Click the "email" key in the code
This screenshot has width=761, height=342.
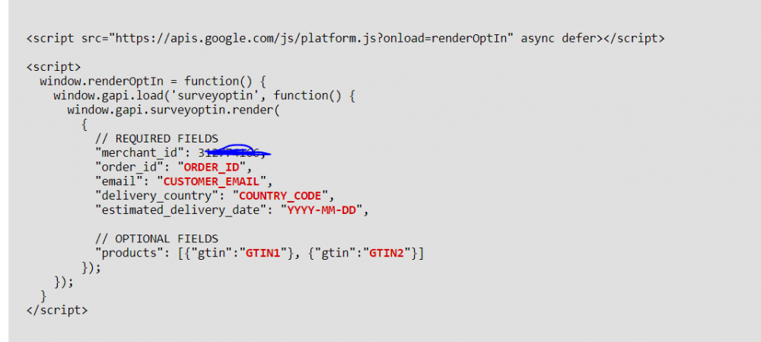pos(120,182)
